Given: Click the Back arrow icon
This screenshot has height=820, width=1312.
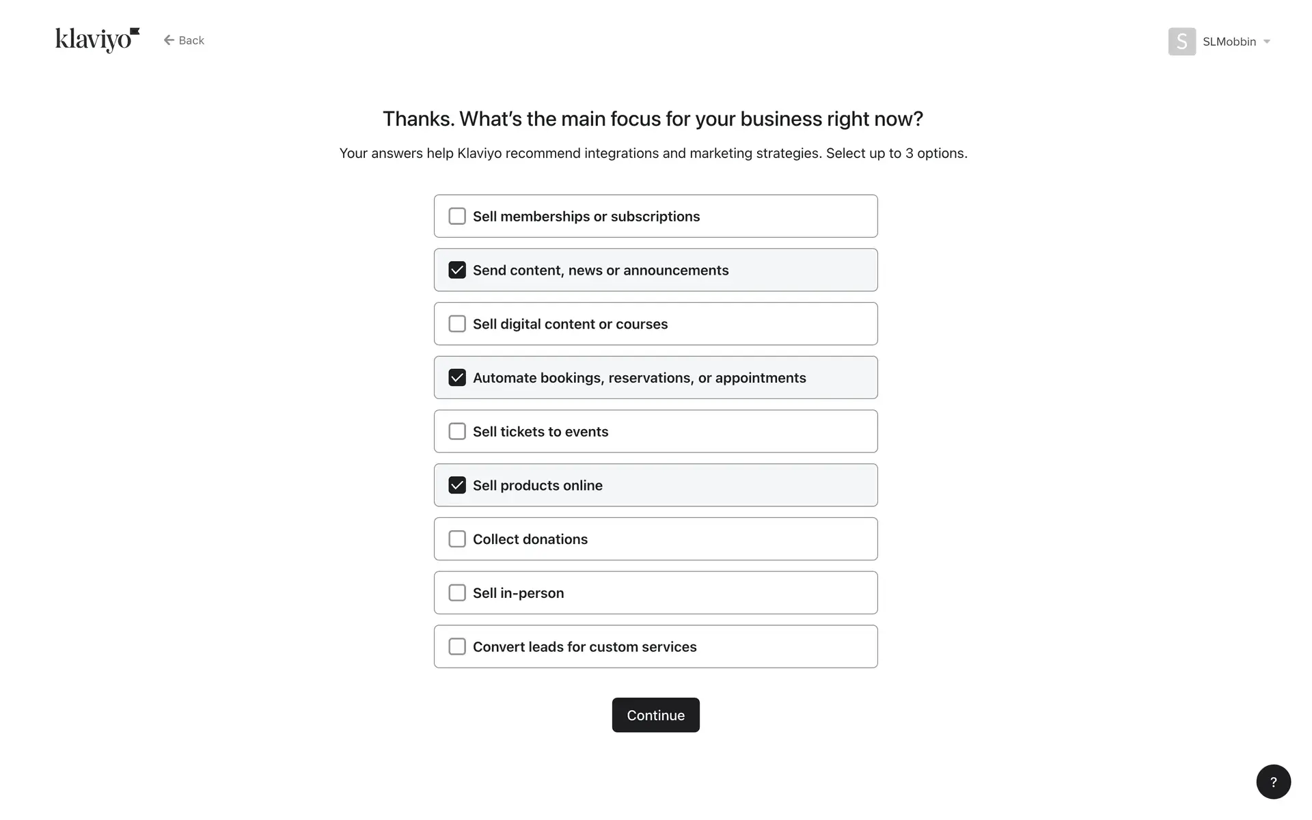Looking at the screenshot, I should [x=169, y=40].
